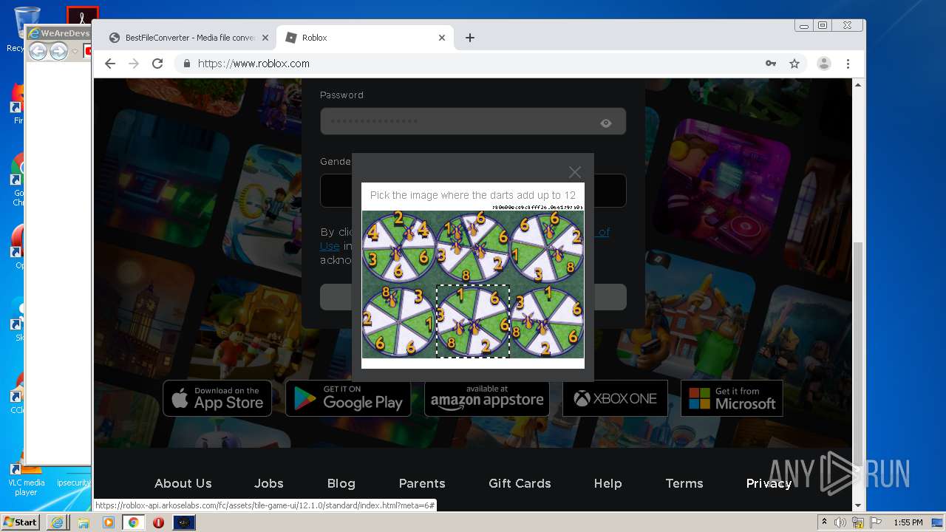Open the Get it on Google Play badge
The image size is (946, 532).
pos(348,398)
